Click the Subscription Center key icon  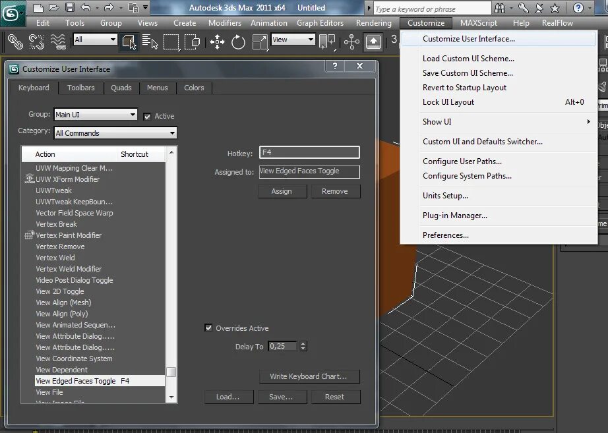coord(523,8)
